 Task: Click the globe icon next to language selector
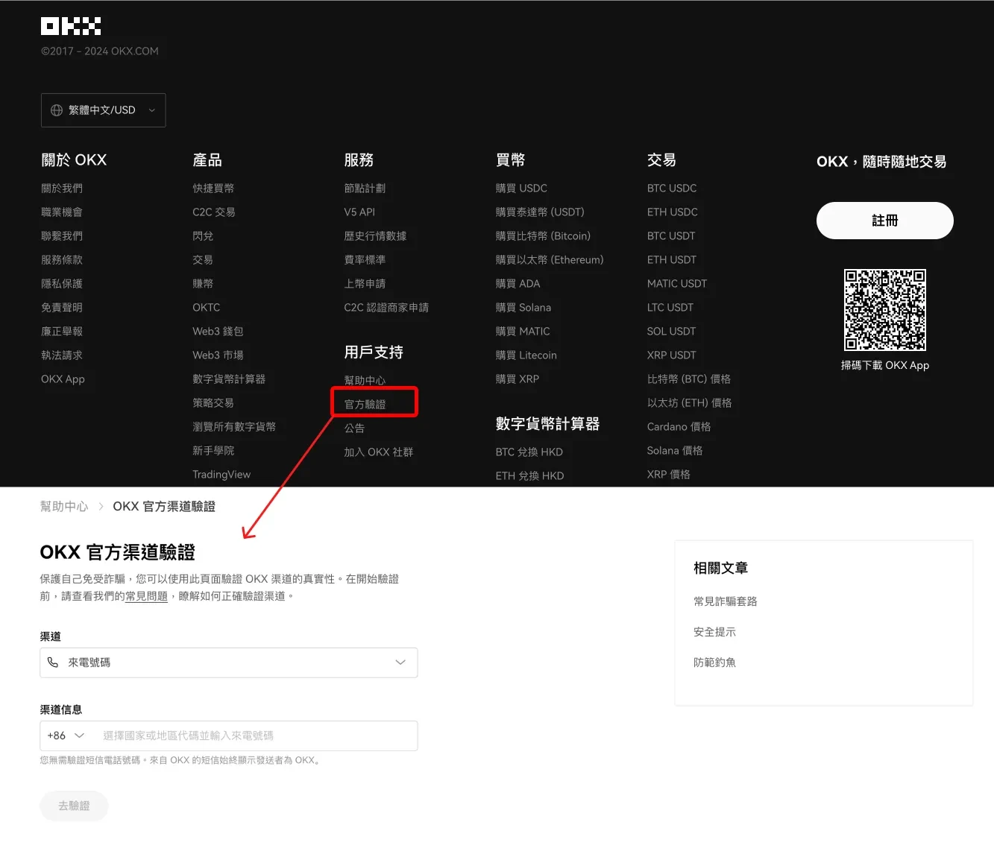tap(56, 110)
